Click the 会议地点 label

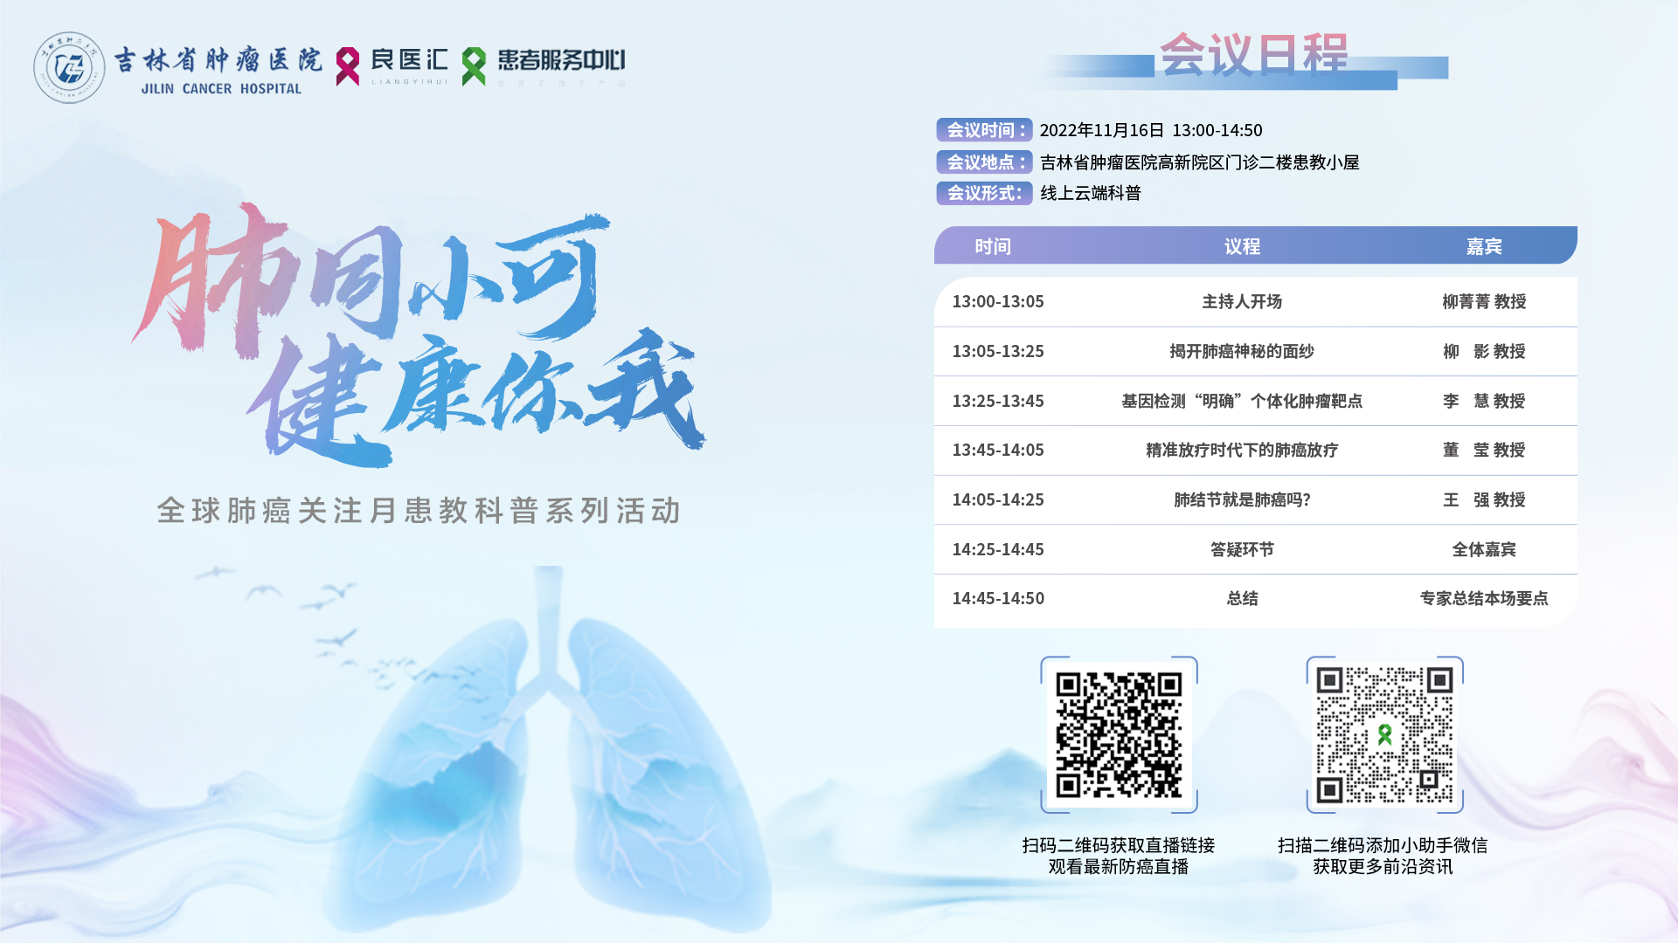985,162
